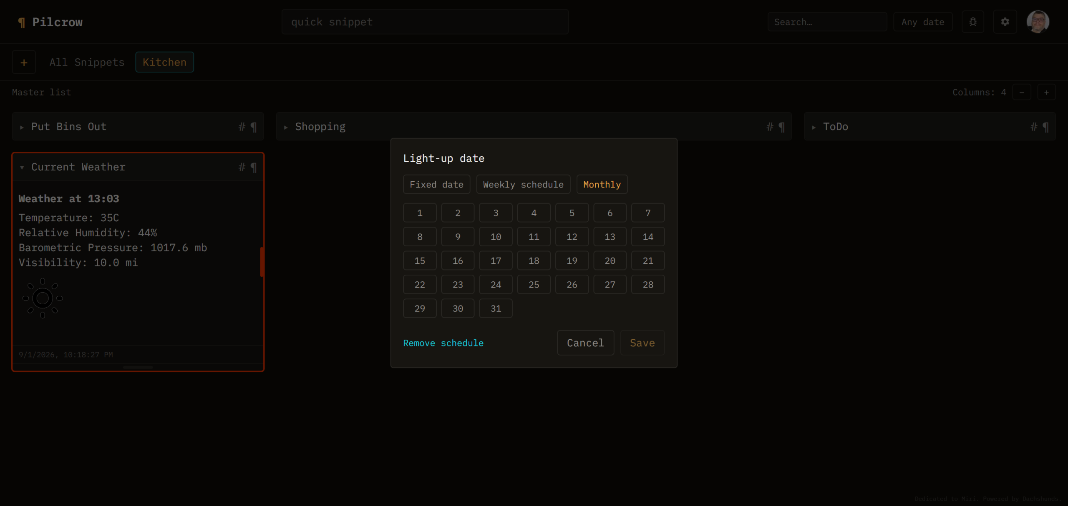Open the Any date filter

point(923,22)
